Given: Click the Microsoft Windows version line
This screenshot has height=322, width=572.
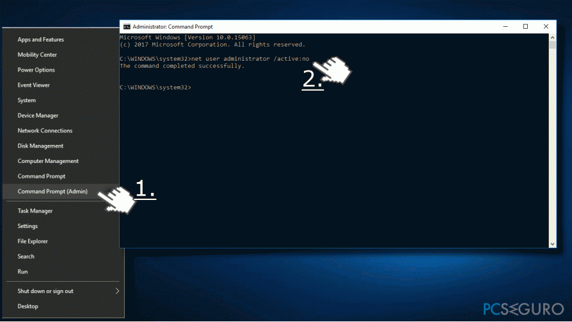Looking at the screenshot, I should (187, 38).
